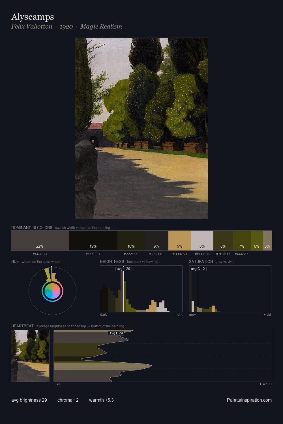
Task: Click the hex code '#3B3617' label
Action: tap(223, 254)
